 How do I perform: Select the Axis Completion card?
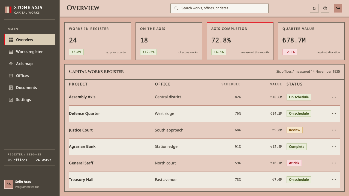coord(240,41)
